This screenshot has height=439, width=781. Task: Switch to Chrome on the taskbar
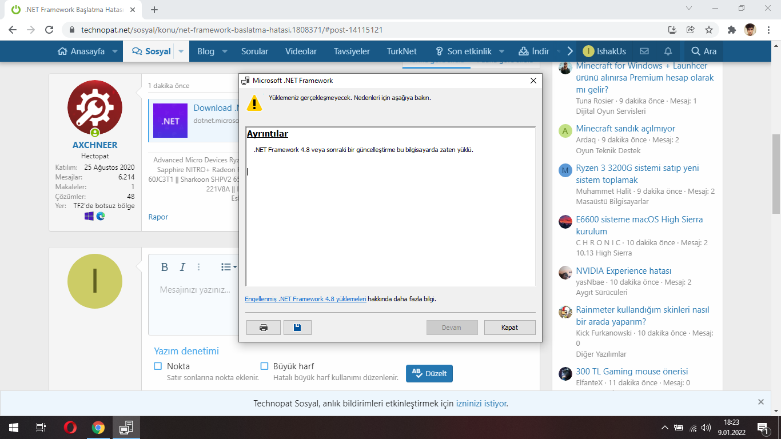click(x=98, y=428)
